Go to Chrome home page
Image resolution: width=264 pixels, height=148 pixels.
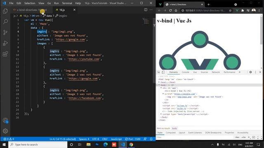(x=176, y=10)
